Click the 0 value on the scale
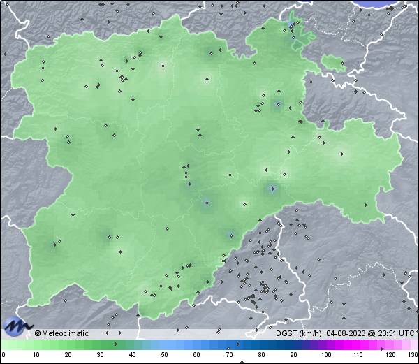The image size is (419, 364). coord(3,355)
